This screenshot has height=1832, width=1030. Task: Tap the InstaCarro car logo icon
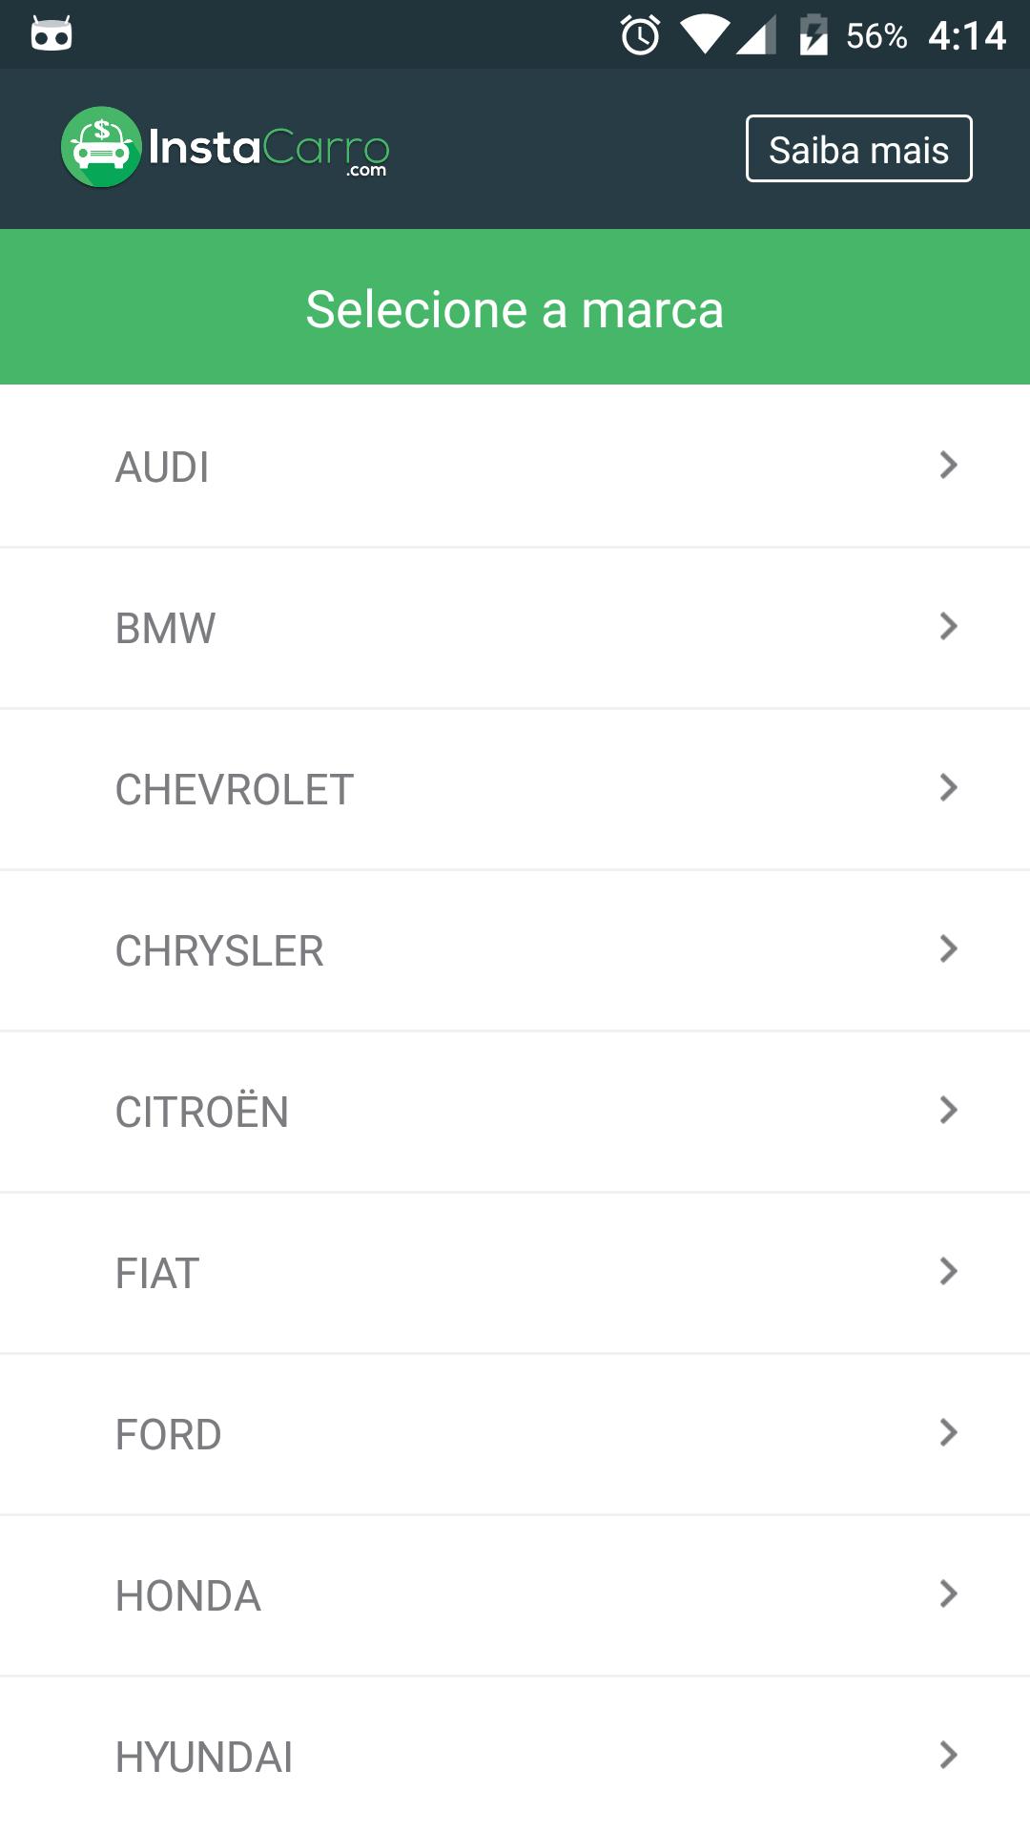(101, 147)
